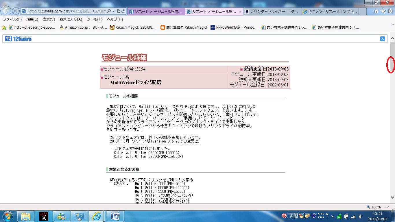395x222 pixels.
Task: Click the language bar help question mark
Action: [314, 216]
